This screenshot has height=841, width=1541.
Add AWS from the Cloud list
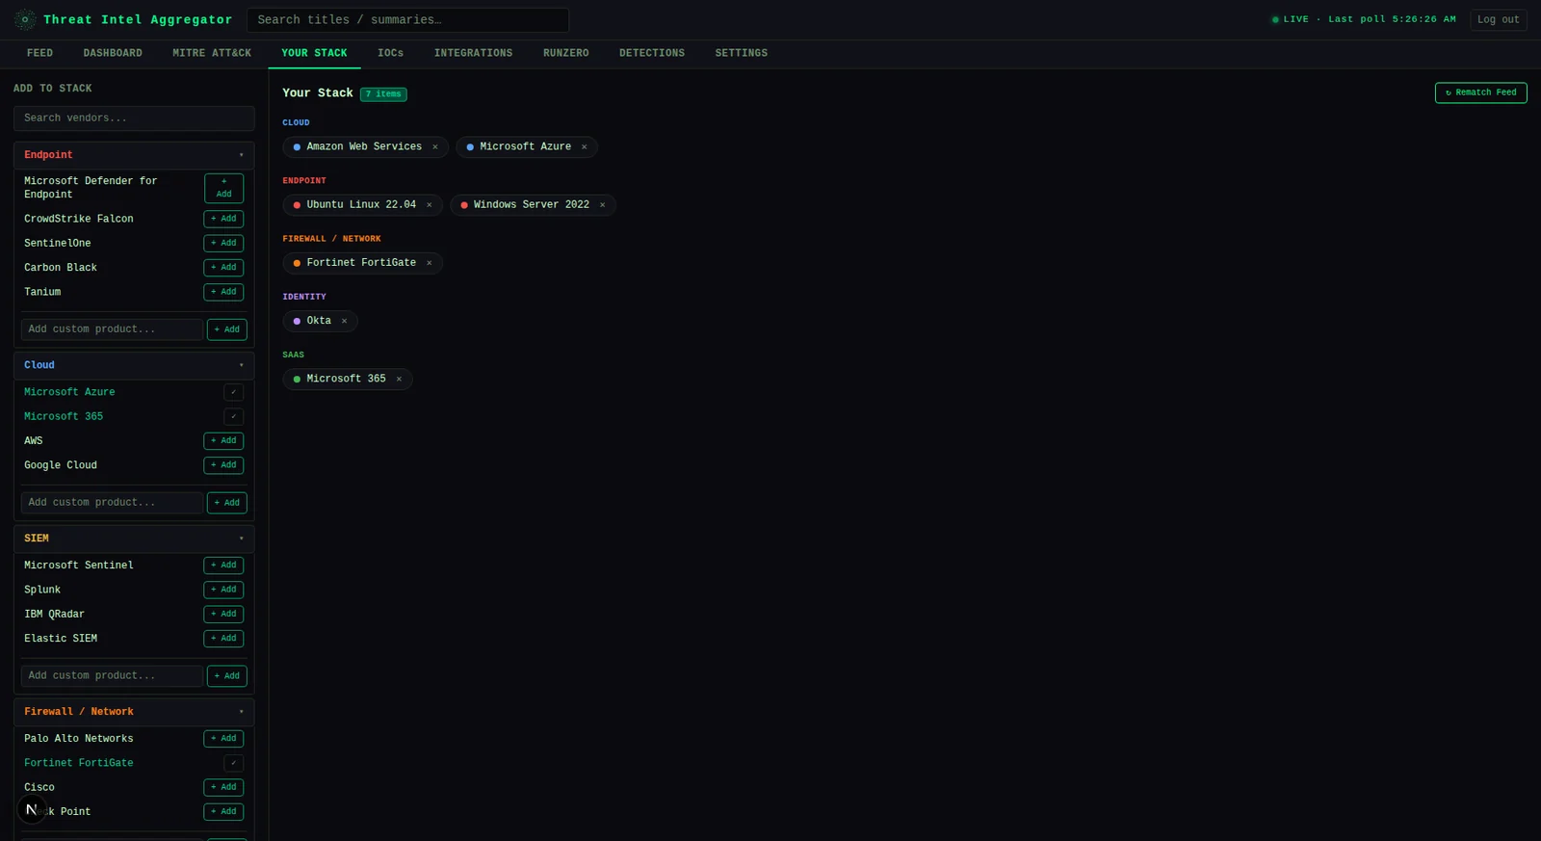(223, 440)
